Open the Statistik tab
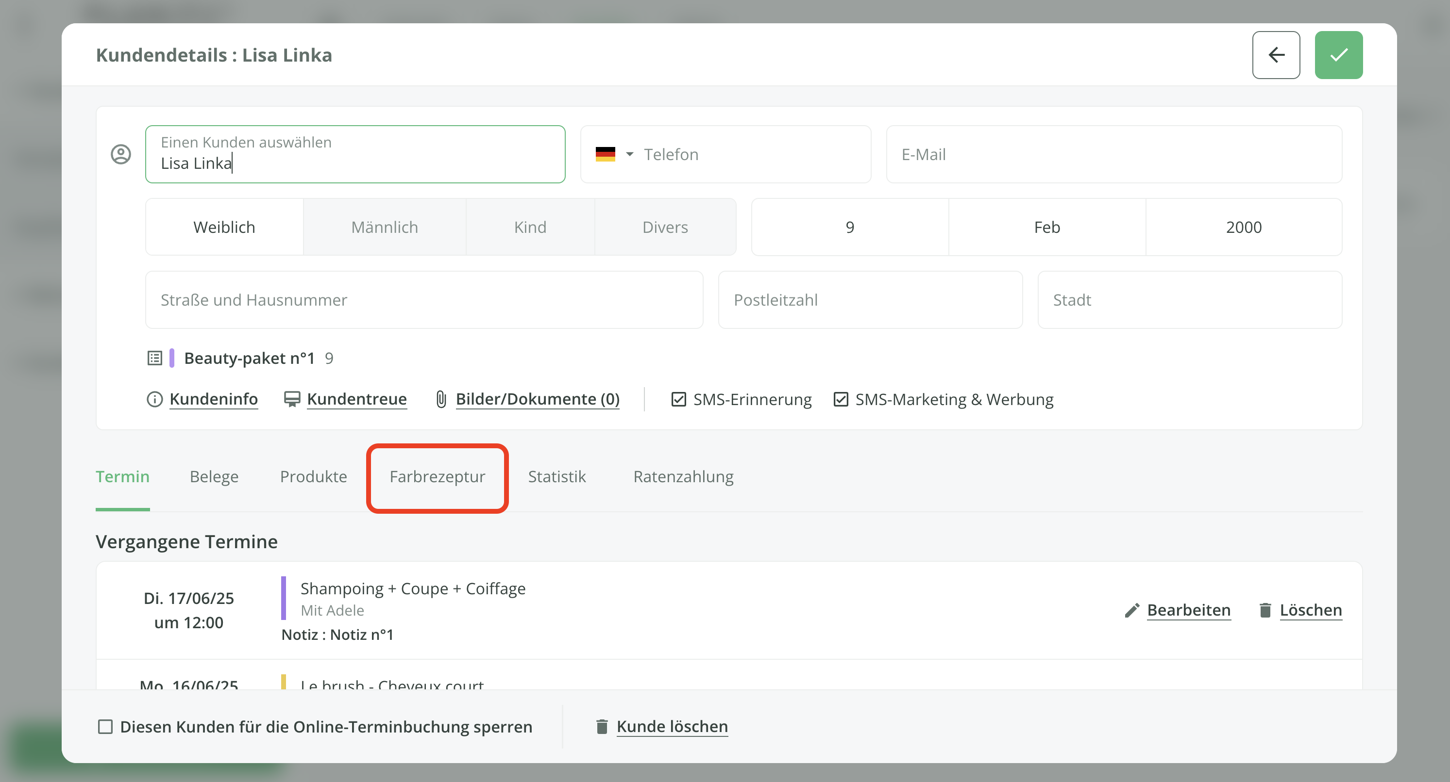Viewport: 1450px width, 782px height. (x=556, y=477)
